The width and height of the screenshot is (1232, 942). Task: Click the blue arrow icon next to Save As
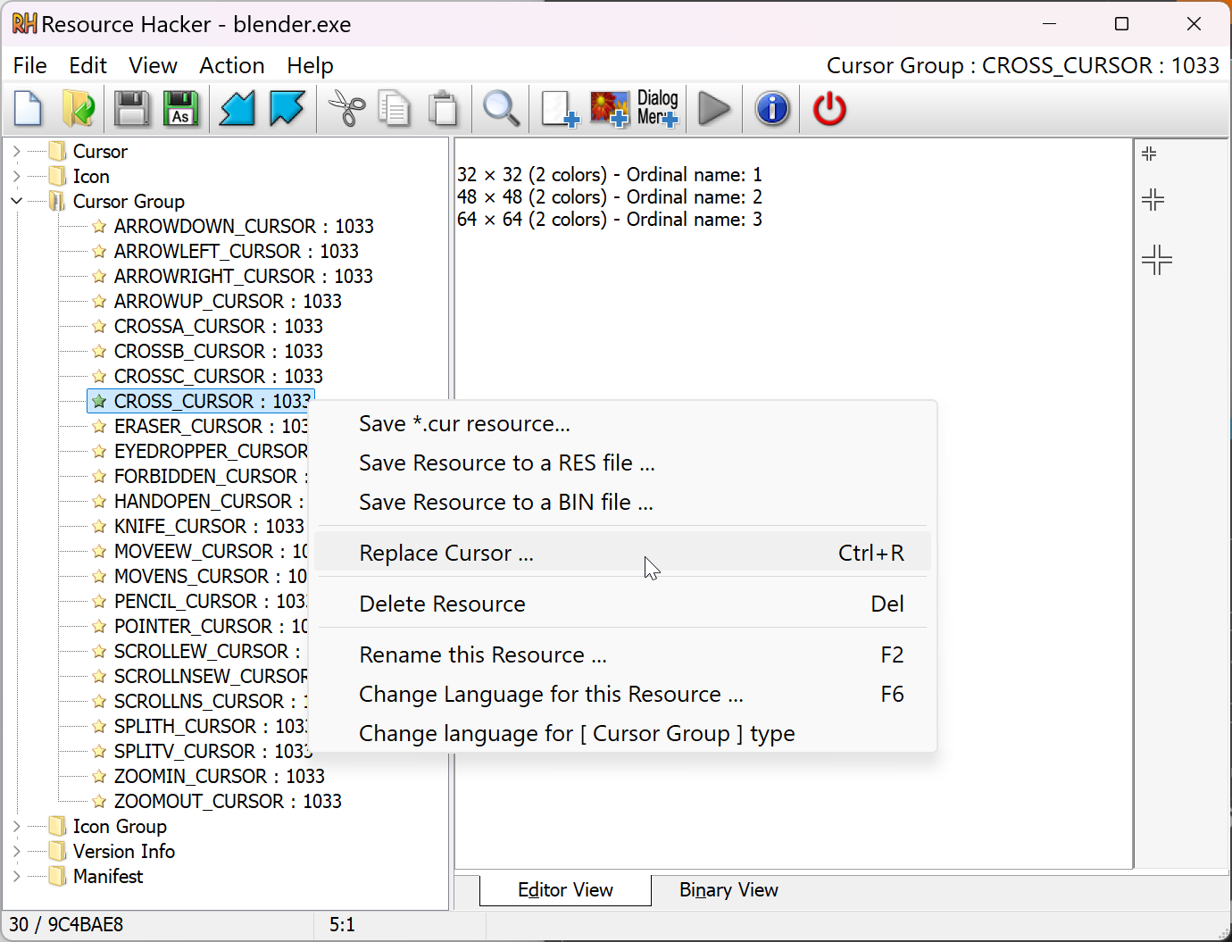[237, 109]
